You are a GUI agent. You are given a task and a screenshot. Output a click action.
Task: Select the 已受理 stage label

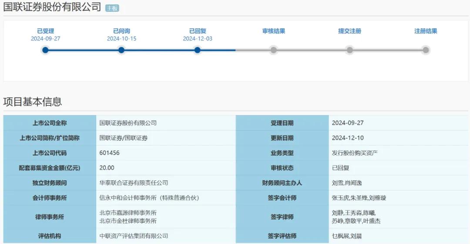click(46, 31)
